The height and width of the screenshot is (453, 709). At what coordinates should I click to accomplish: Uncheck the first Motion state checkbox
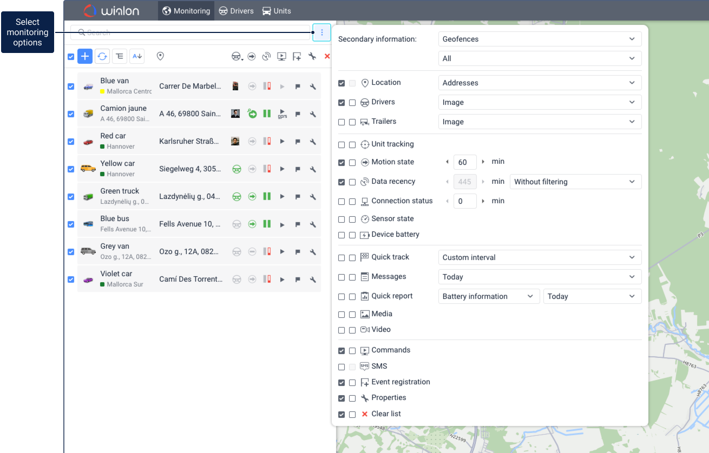tap(342, 163)
